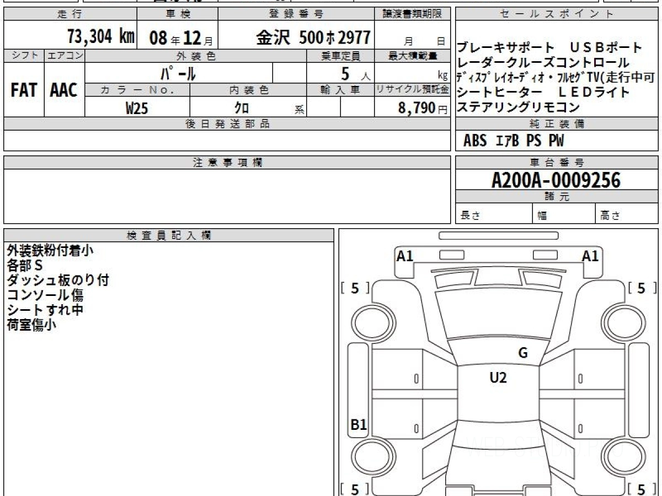
Task: Click the top-left [5] tire rating
Action: click(355, 288)
